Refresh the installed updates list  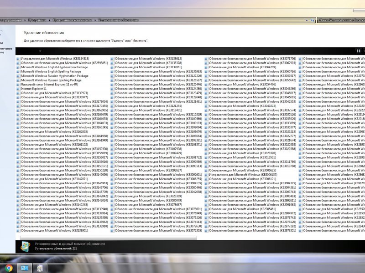tap(313, 20)
